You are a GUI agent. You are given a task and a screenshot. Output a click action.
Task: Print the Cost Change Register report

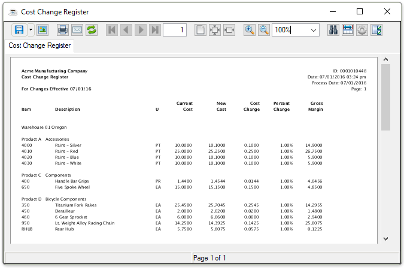[x=63, y=30]
